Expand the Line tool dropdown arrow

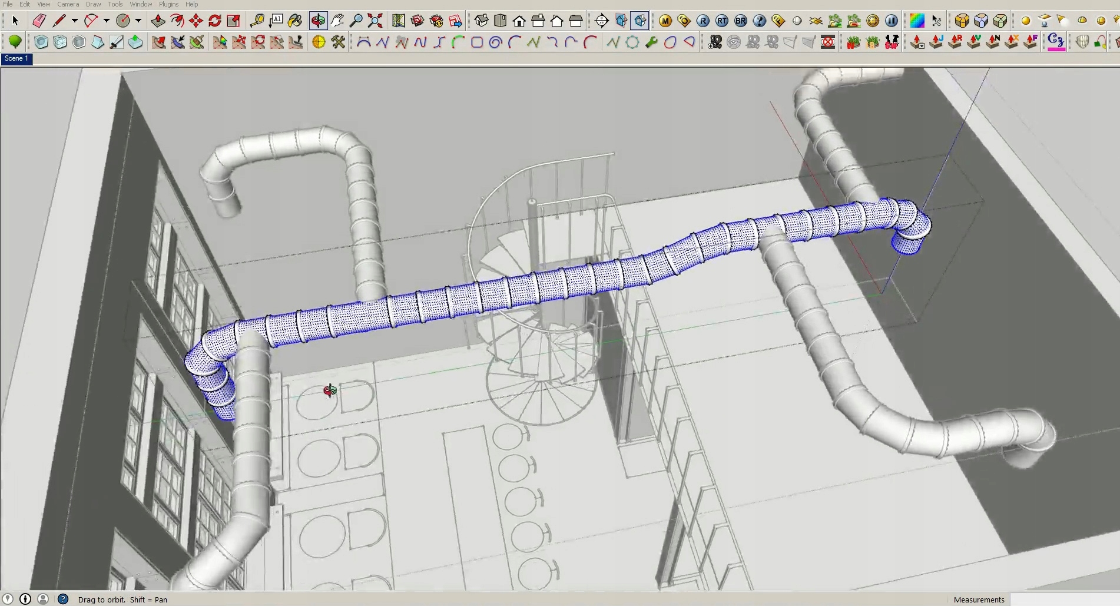(74, 21)
